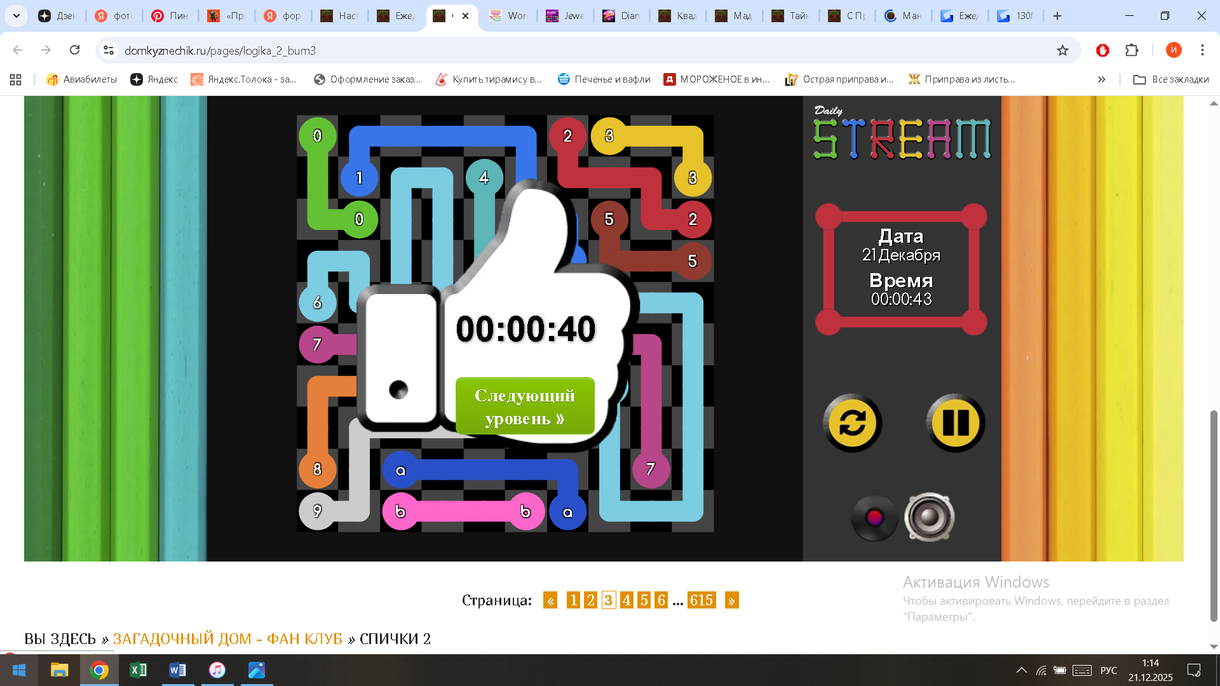
Task: Switch to the Дзен browser tab
Action: (x=60, y=16)
